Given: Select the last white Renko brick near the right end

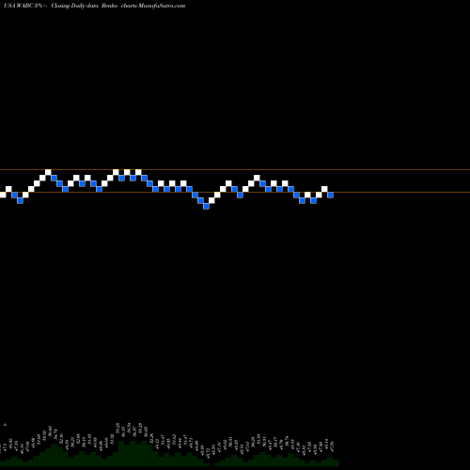Looking at the screenshot, I should point(324,189).
